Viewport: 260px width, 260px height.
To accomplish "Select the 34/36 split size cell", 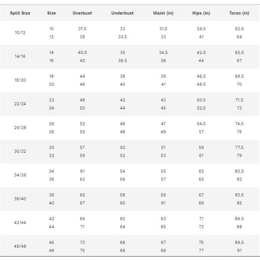I will (20, 175).
